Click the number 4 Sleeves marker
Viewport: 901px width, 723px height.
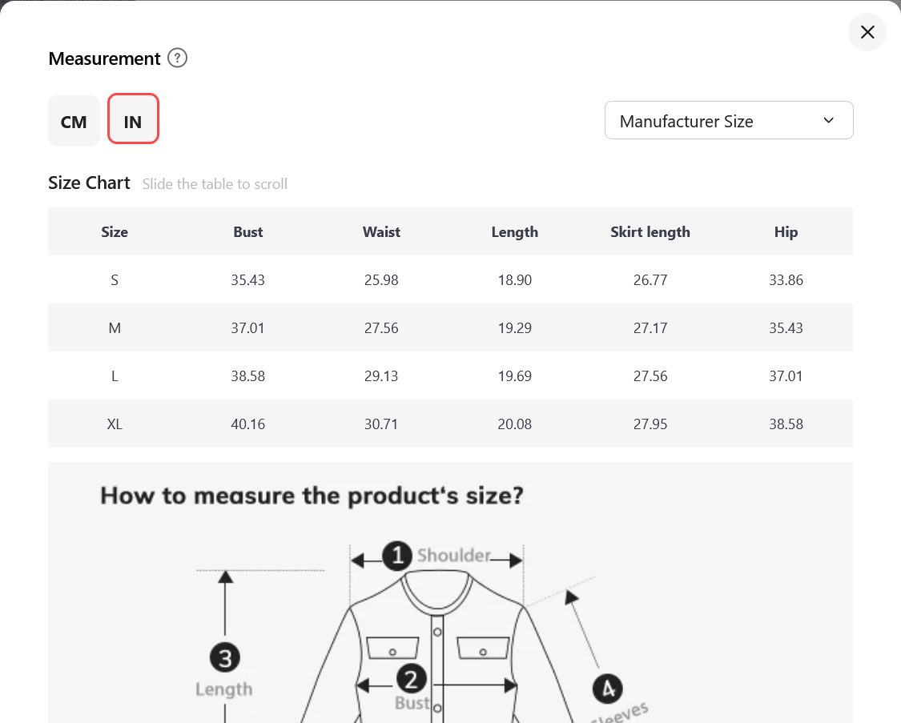pos(607,689)
